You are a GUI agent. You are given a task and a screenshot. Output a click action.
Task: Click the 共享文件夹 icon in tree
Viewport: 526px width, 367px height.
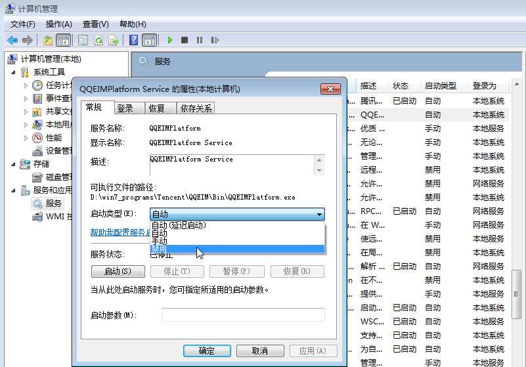coord(37,112)
